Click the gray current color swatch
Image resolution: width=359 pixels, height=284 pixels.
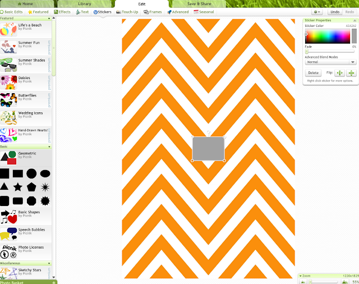[354, 36]
